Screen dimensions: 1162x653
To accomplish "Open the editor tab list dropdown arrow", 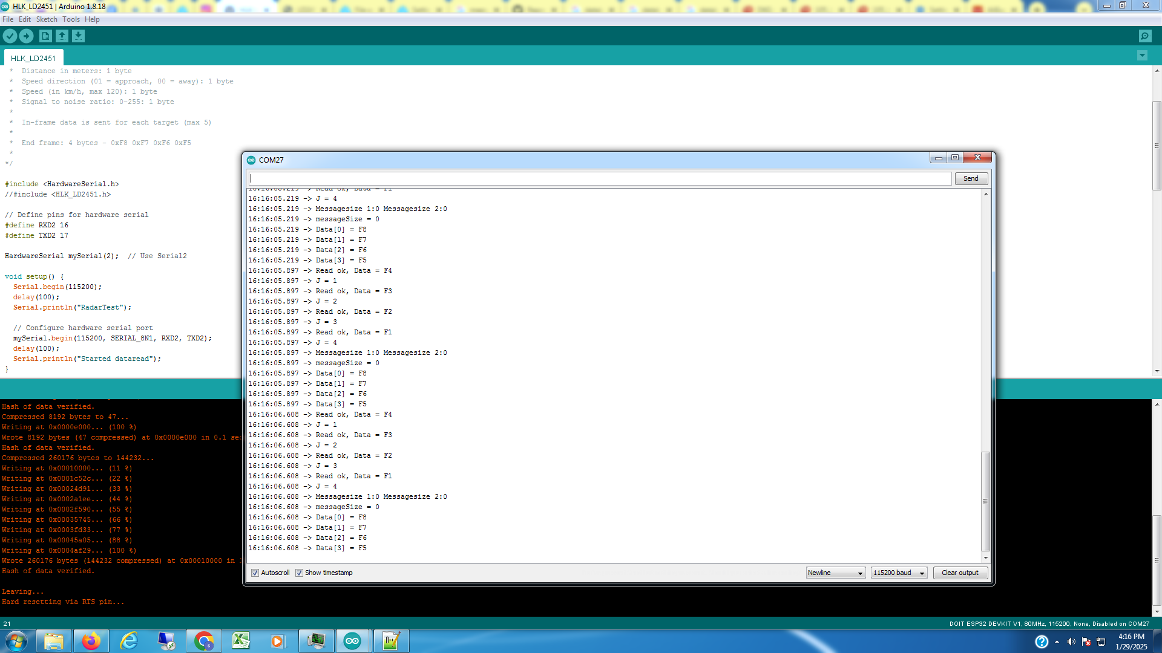I will [x=1141, y=55].
